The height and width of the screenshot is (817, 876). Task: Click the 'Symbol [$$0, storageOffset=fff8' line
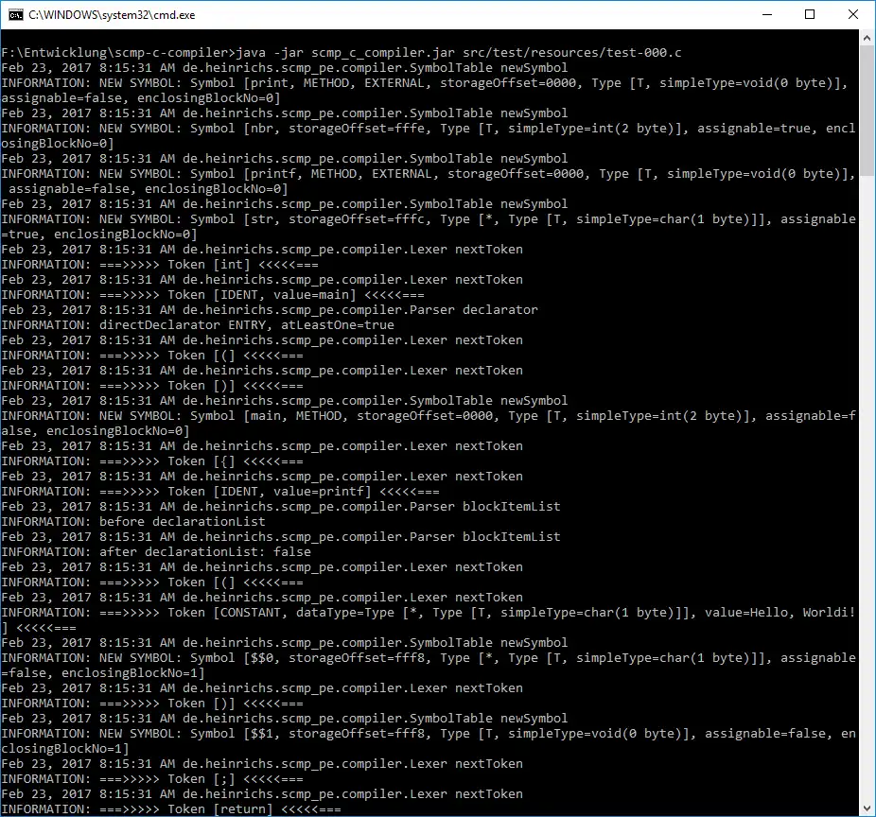(429, 657)
